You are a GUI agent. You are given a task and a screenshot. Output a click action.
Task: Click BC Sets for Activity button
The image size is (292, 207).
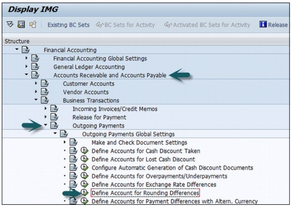(125, 25)
